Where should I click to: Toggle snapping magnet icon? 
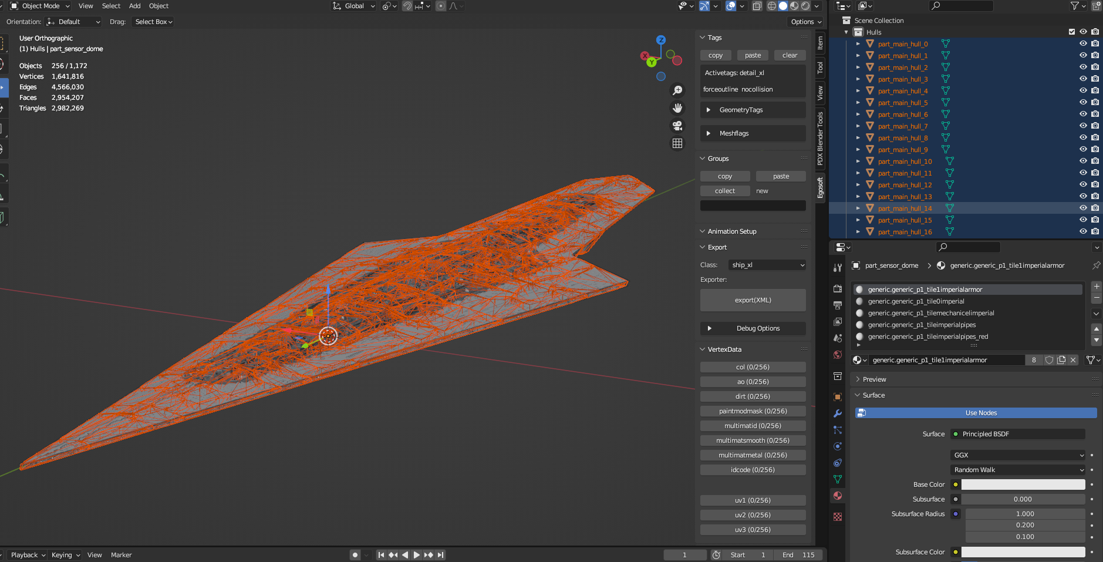(x=407, y=6)
